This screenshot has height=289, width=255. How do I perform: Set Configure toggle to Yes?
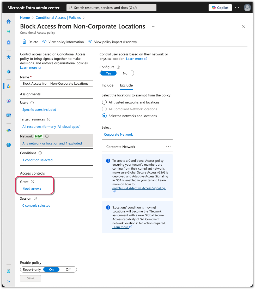pyautogui.click(x=108, y=73)
